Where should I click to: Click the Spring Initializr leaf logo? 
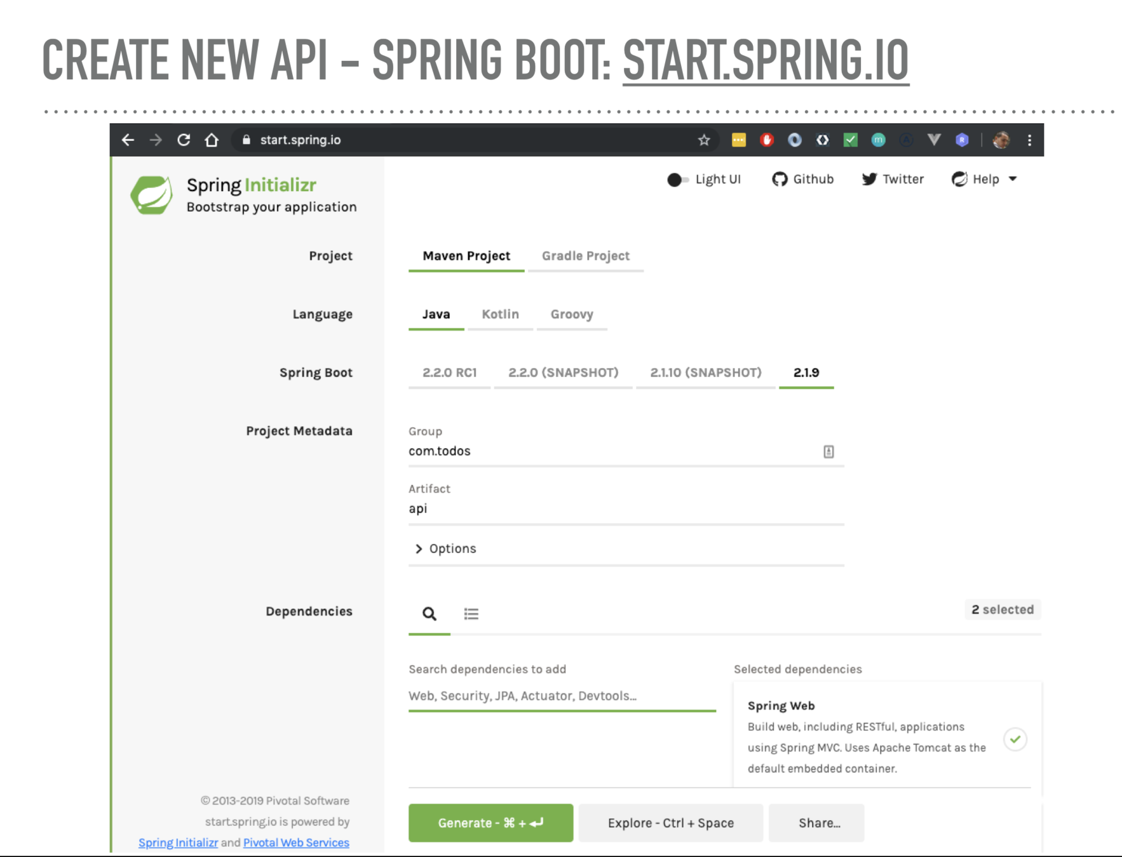[x=151, y=195]
